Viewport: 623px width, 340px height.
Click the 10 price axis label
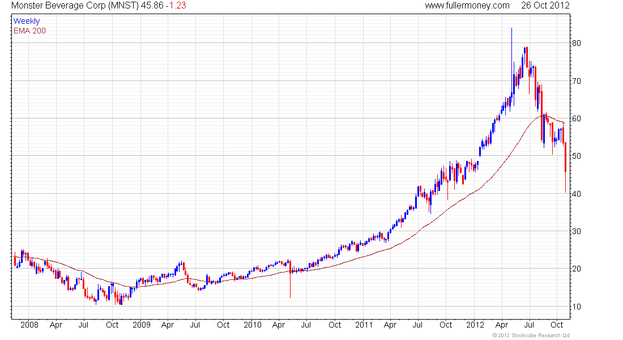point(576,307)
